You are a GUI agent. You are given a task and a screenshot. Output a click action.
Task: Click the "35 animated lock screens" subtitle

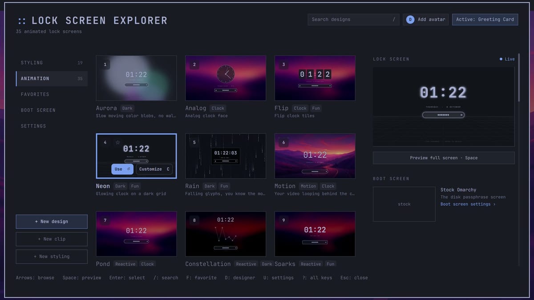[49, 32]
